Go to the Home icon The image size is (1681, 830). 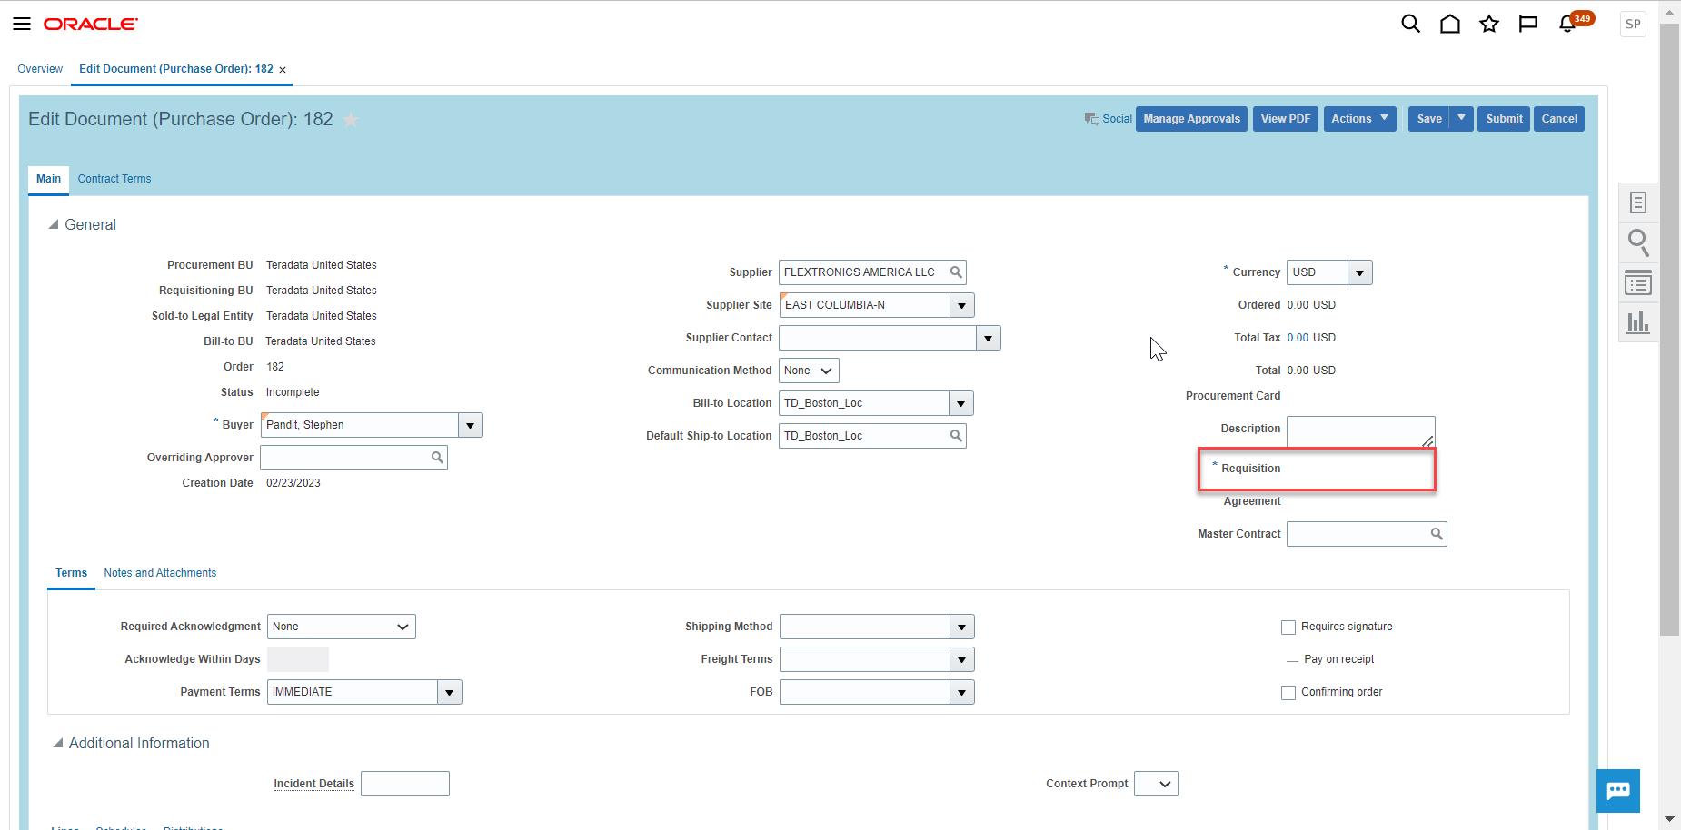point(1450,25)
